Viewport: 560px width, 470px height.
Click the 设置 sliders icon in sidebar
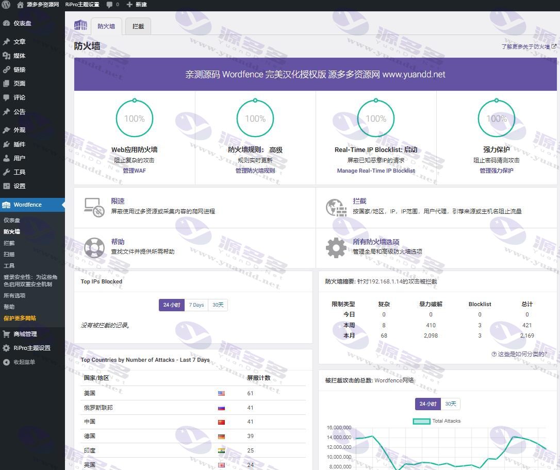point(6,186)
